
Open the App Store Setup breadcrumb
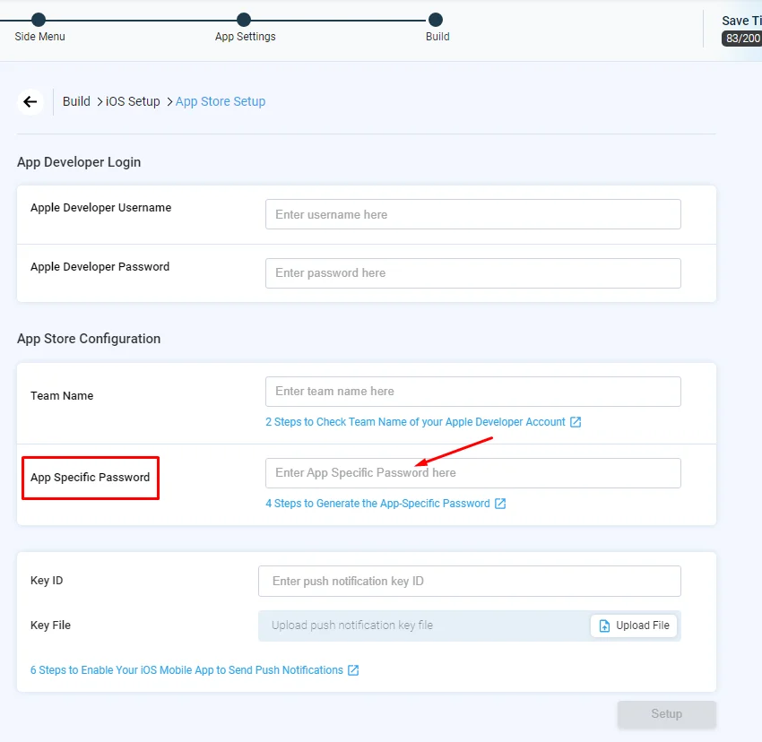[221, 101]
